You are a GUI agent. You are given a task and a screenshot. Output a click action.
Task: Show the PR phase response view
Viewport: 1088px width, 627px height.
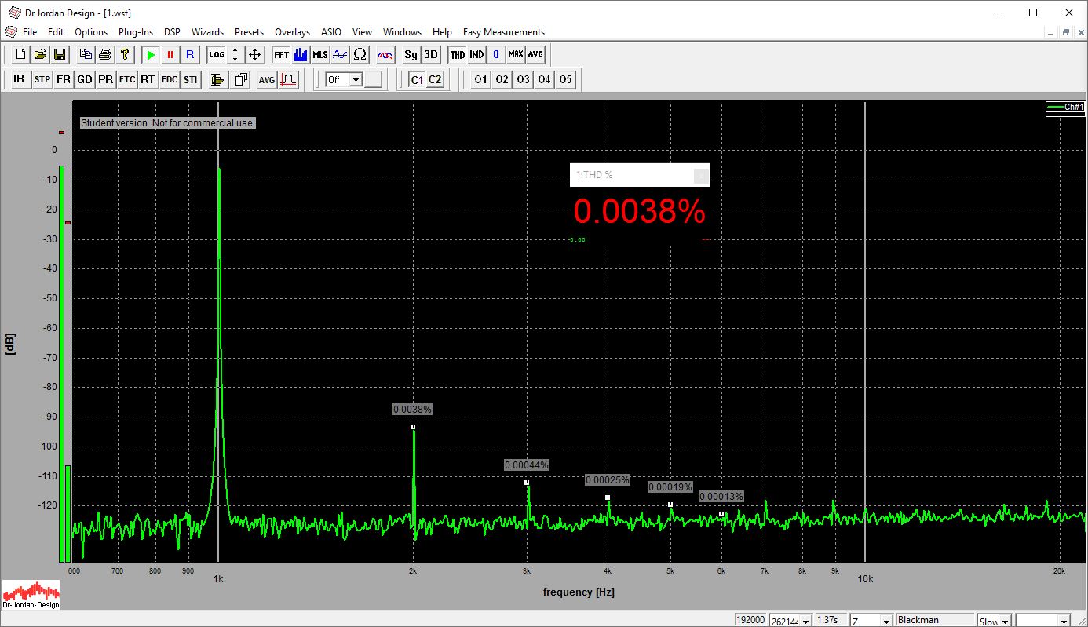tap(106, 79)
